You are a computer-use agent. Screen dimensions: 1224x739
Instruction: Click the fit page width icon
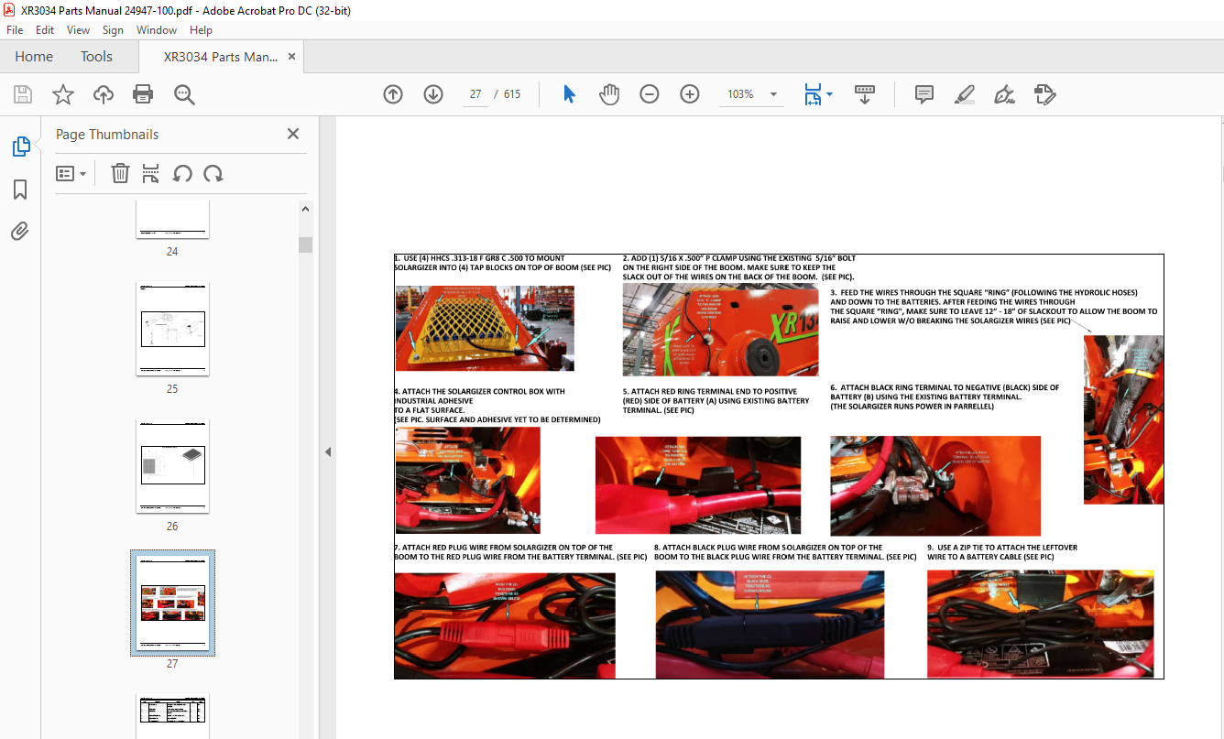[x=813, y=94]
